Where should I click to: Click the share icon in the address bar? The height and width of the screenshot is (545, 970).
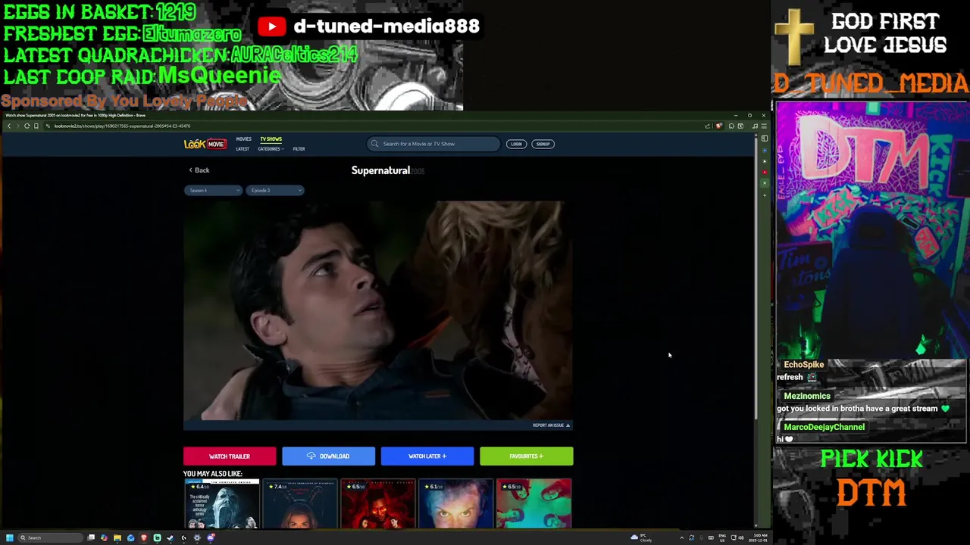click(708, 126)
